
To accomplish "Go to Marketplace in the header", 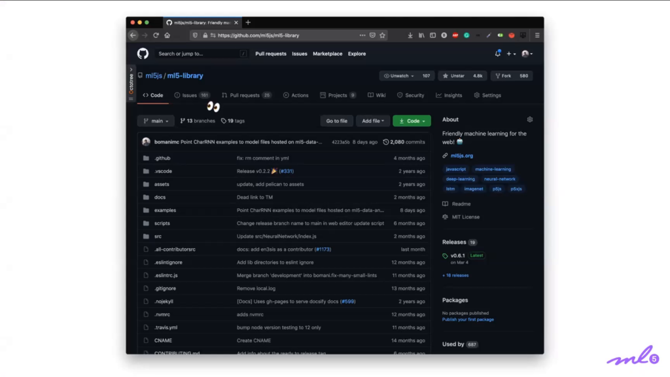I will pos(328,54).
